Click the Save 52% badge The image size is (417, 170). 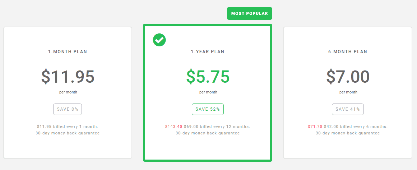point(208,109)
